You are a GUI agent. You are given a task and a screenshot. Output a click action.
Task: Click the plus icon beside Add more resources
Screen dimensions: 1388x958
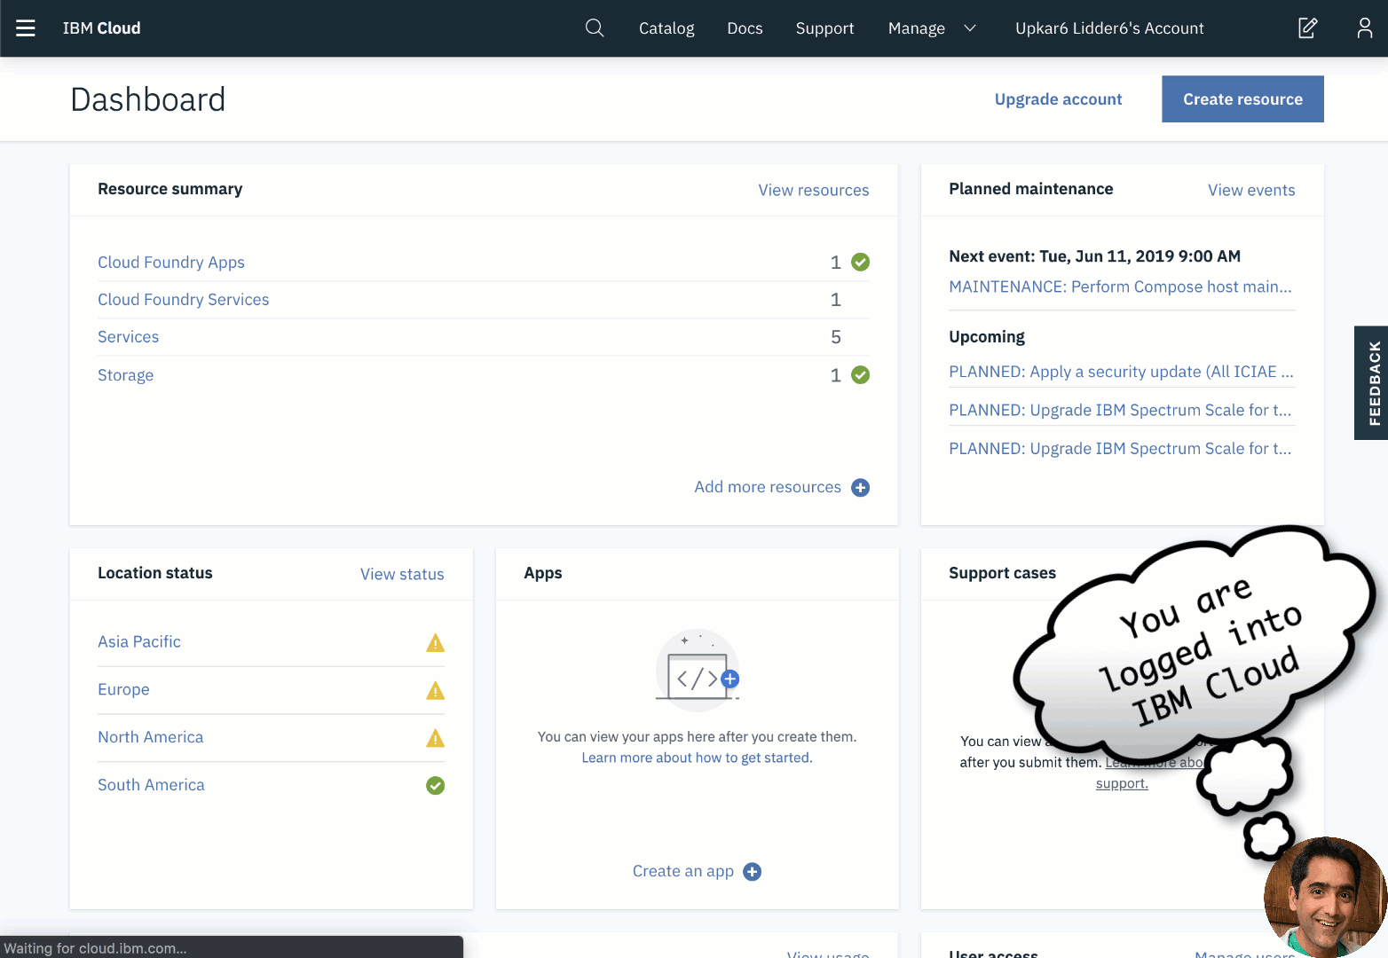pos(860,488)
